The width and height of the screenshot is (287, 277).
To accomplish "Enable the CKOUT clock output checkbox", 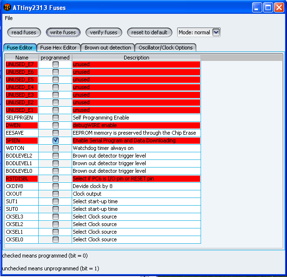I will coord(55,194).
